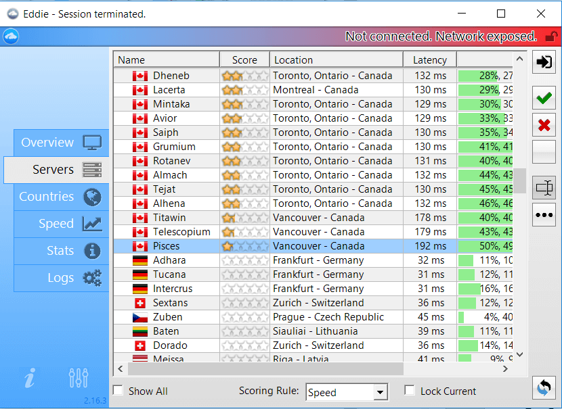562x409 pixels.
Task: Click the Montreal - Canada location cell
Action: (x=337, y=90)
